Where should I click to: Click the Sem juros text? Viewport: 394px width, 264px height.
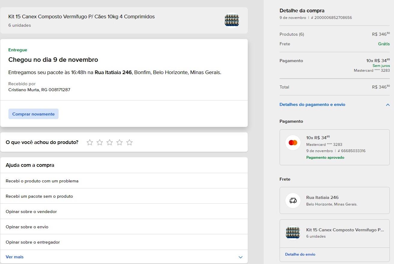point(381,66)
